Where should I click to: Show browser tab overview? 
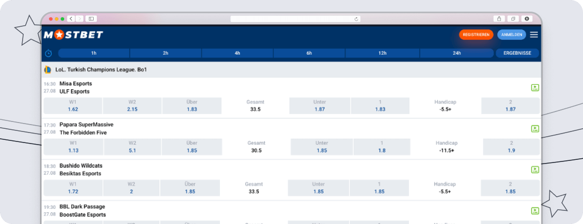[513, 18]
